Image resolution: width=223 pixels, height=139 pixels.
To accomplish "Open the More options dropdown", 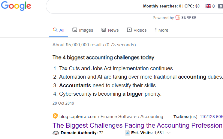I will click(161, 30).
